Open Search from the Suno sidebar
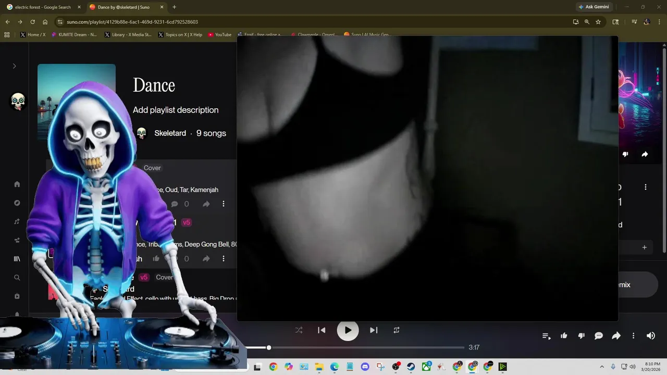Image resolution: width=667 pixels, height=375 pixels. pyautogui.click(x=17, y=278)
